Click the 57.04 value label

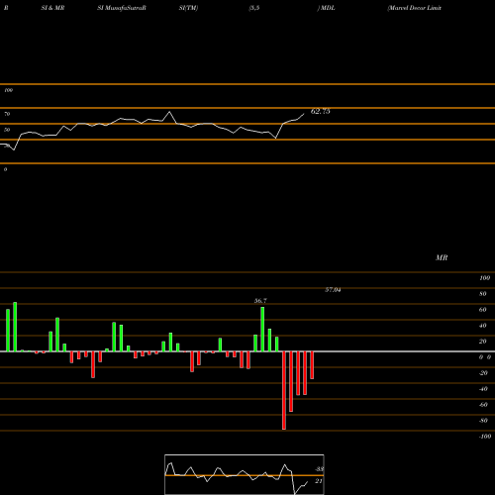point(333,290)
